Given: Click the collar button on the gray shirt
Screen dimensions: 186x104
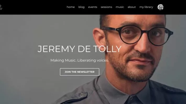Looking at the screenshot, I should [x=131, y=98].
